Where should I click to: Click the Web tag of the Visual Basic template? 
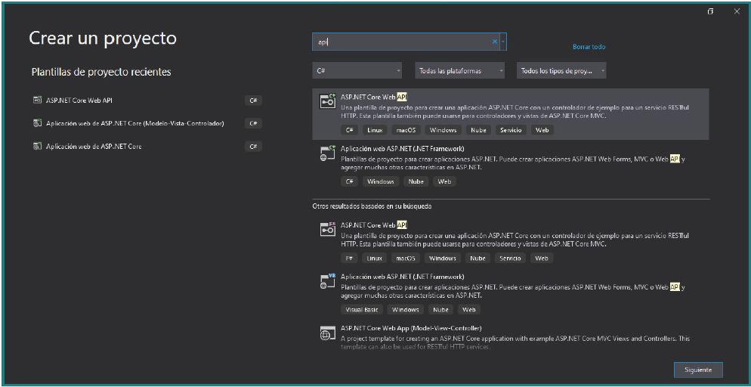(469, 309)
